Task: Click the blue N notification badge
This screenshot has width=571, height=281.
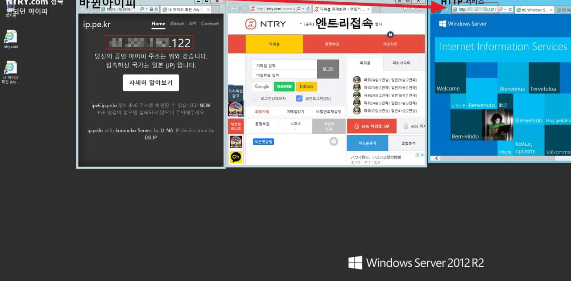Action: tap(390, 34)
